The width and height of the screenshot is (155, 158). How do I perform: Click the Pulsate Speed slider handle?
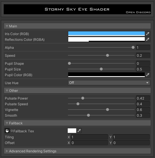[78, 104]
